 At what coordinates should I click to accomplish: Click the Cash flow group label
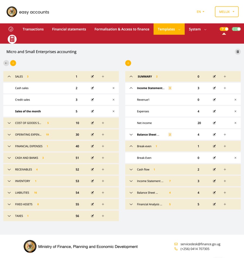143,169
